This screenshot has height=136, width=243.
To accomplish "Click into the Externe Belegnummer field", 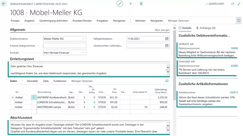I will [x=65, y=46].
